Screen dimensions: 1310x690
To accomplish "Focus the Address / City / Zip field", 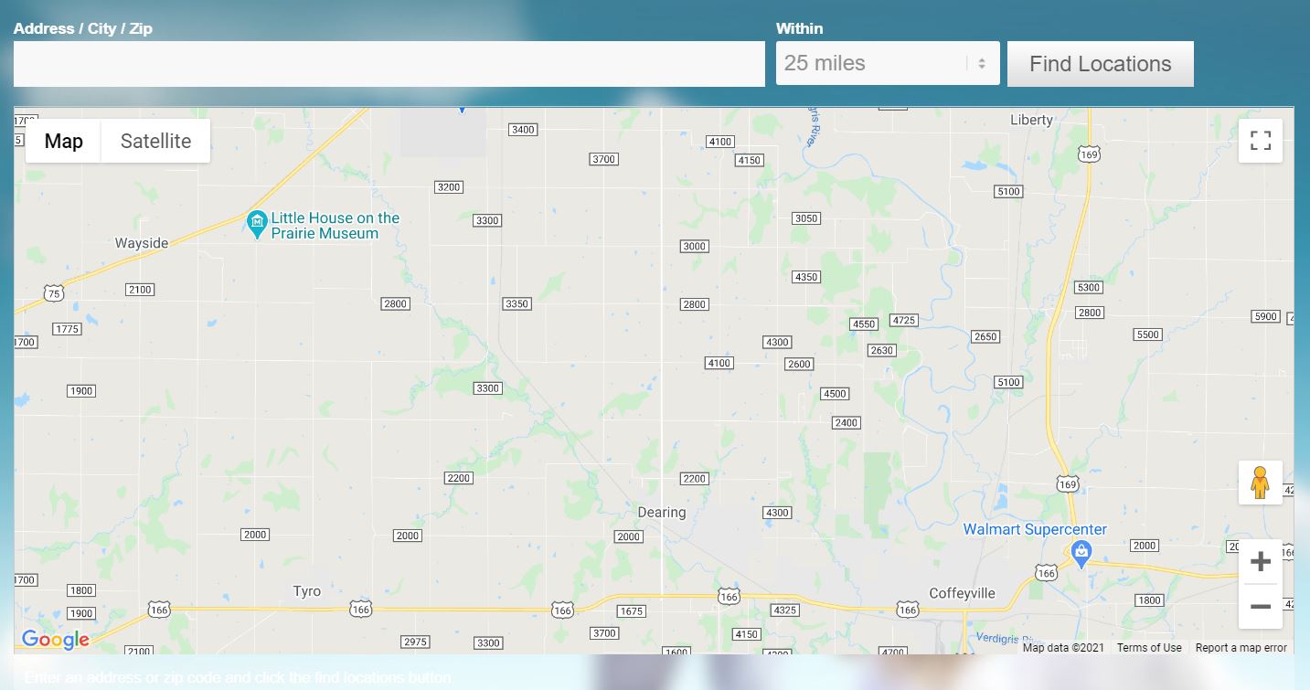I will point(389,64).
